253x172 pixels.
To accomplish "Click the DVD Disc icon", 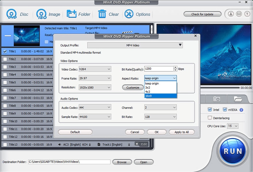I will click(x=12, y=14).
